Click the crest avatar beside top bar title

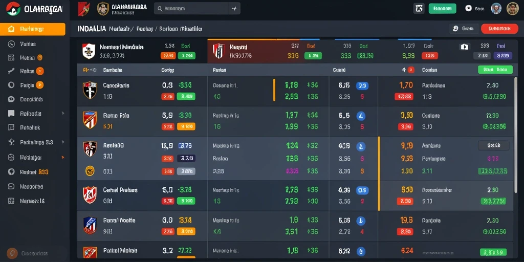[x=103, y=9]
